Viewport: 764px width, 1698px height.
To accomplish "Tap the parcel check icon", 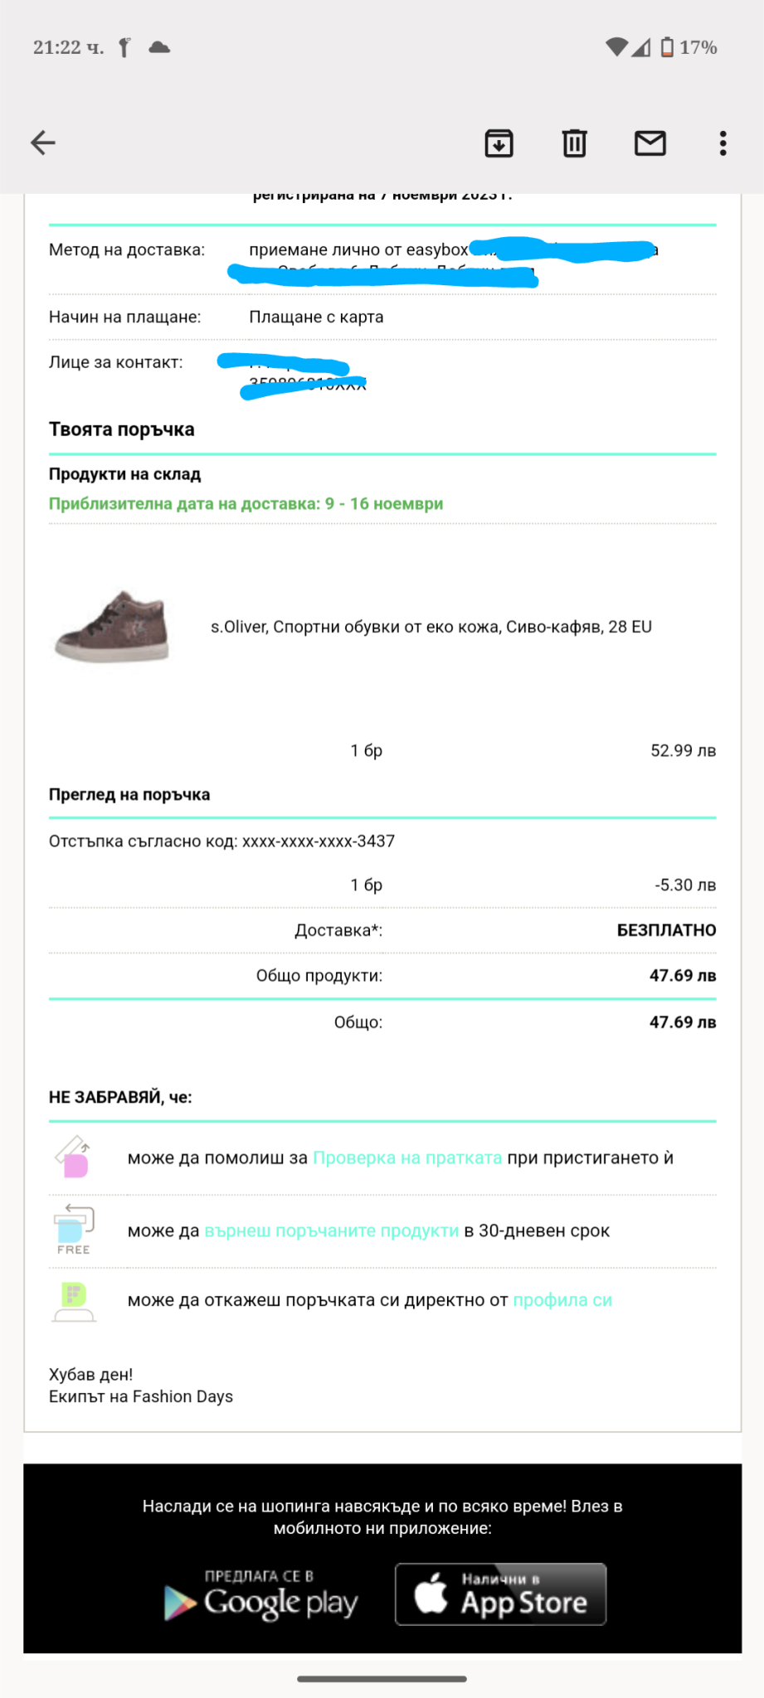I will coord(73,1157).
